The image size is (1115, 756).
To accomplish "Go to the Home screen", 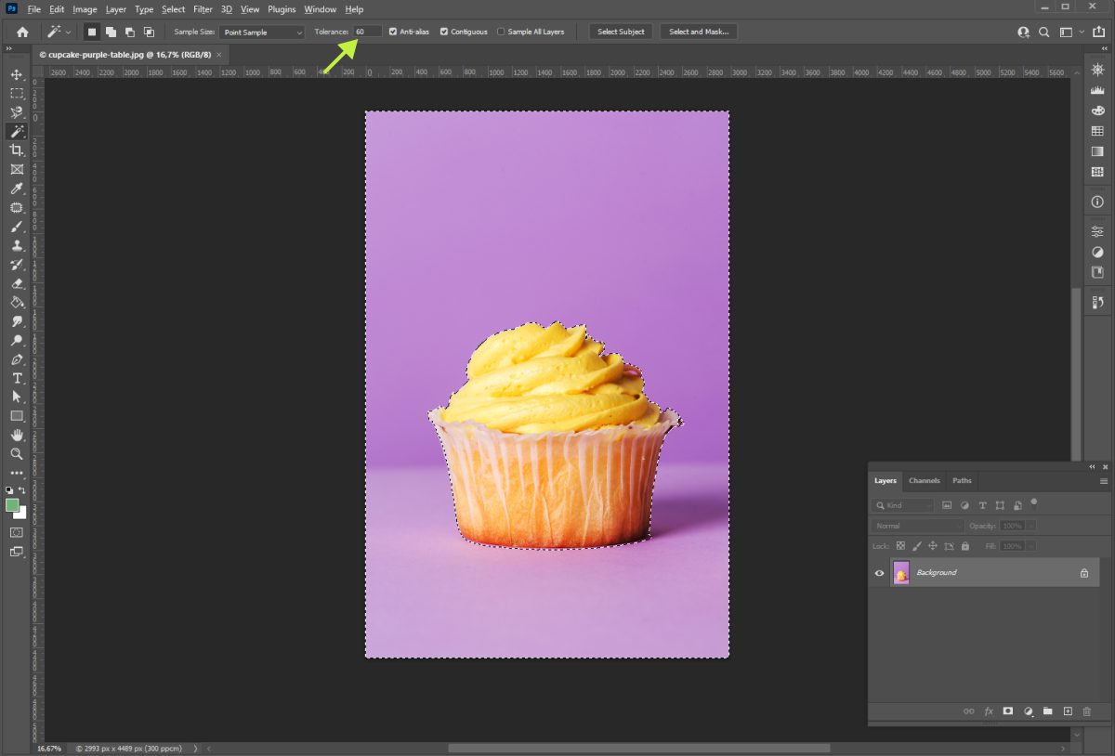I will (22, 32).
